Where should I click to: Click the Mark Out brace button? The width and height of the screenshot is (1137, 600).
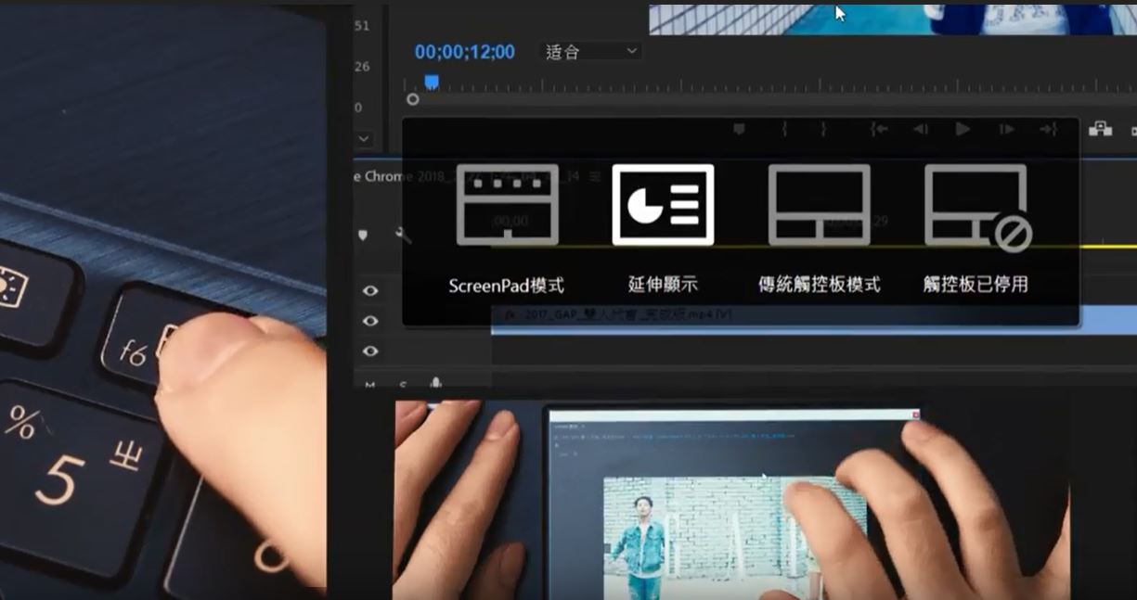[x=822, y=130]
